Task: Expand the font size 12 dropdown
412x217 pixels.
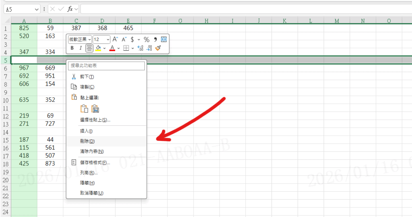Action: [x=107, y=39]
